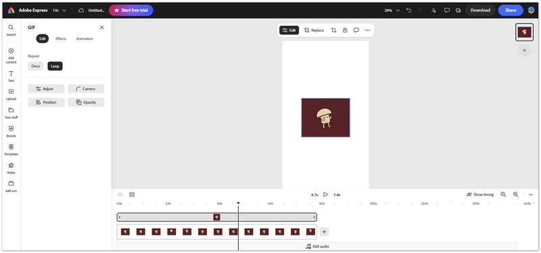Switch to the Effects tab
Image resolution: width=541 pixels, height=253 pixels.
point(61,39)
